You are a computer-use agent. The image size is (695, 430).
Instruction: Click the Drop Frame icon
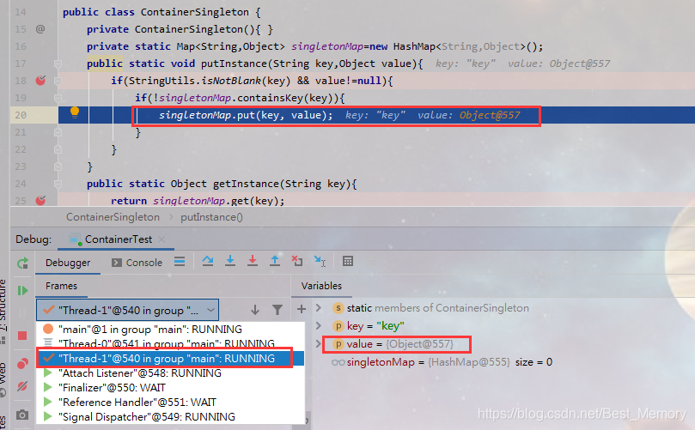tap(297, 261)
